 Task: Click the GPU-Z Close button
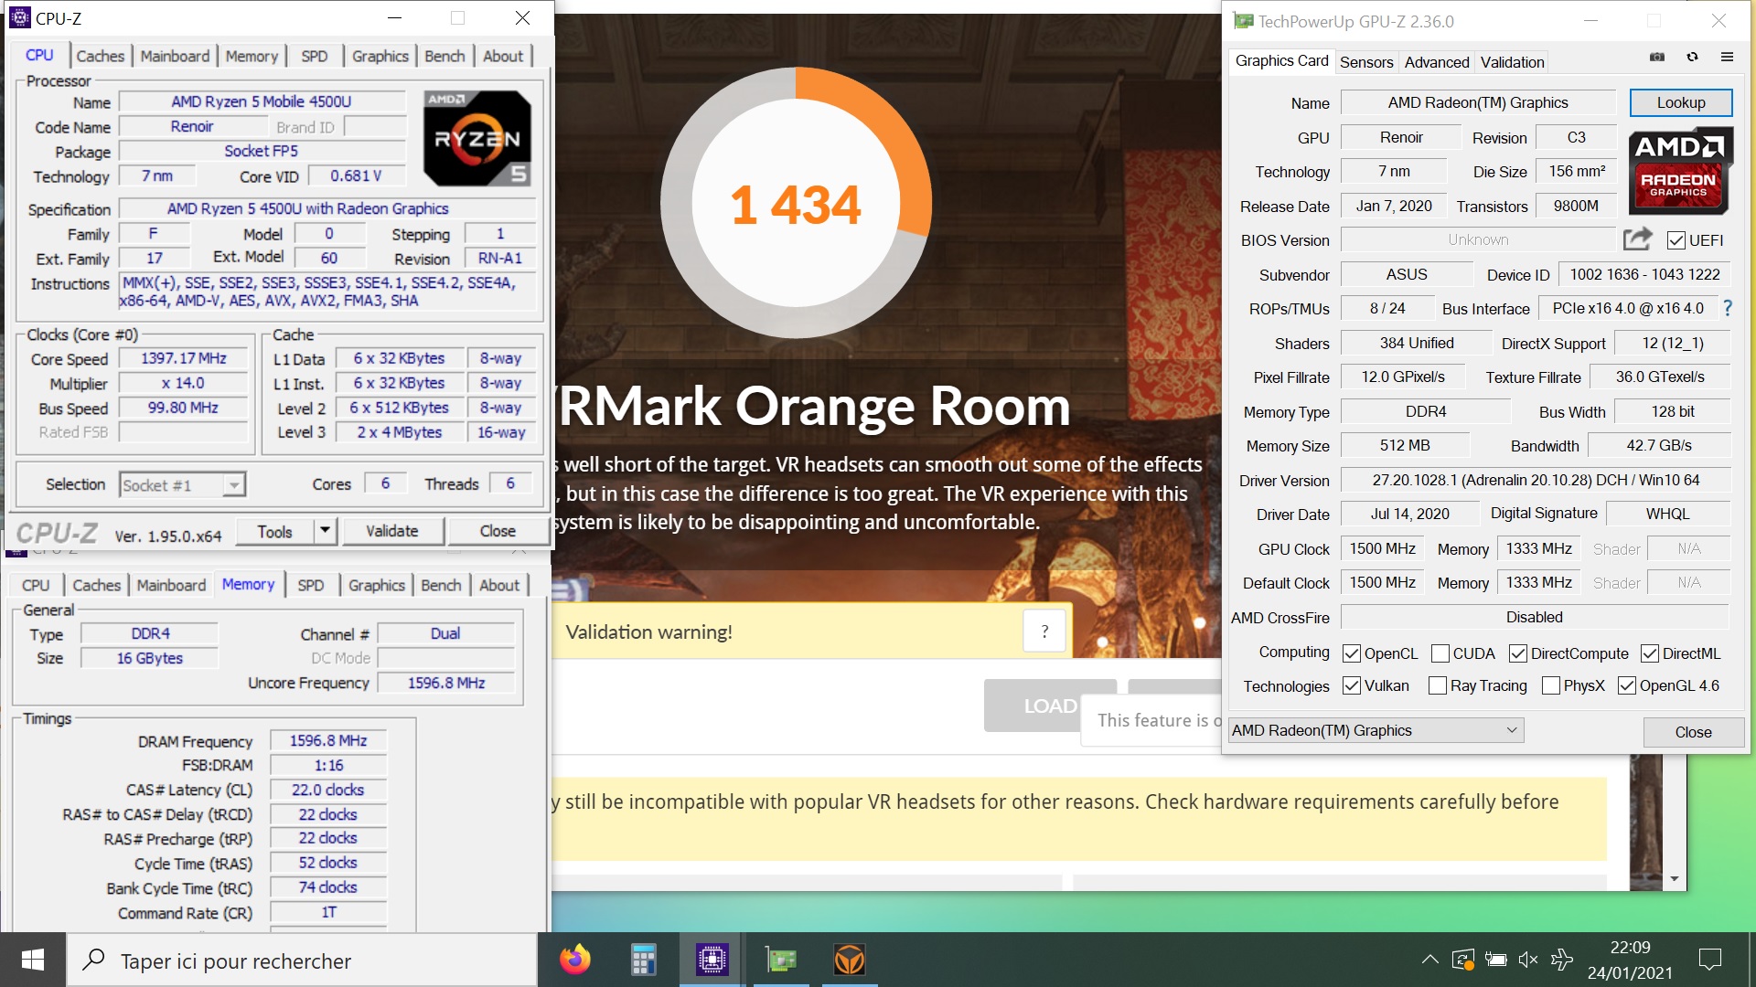click(x=1693, y=732)
